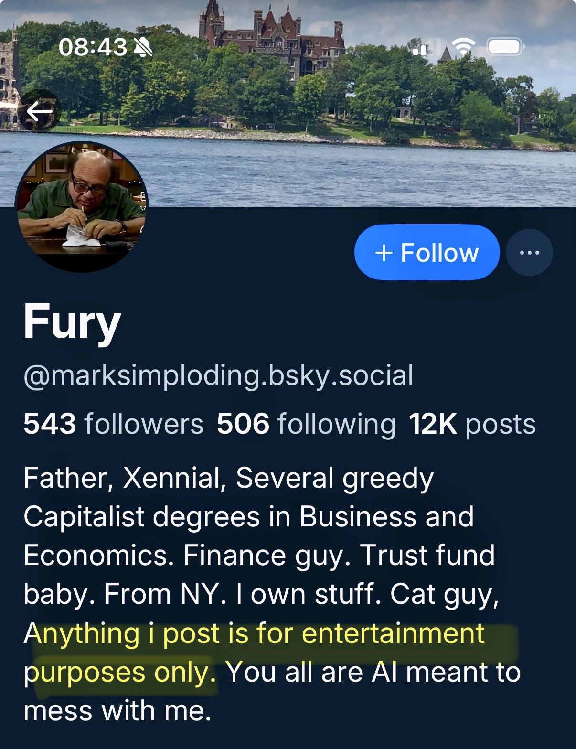576x749 pixels.
Task: Tap the 08:43 clock in status bar
Action: click(x=93, y=47)
